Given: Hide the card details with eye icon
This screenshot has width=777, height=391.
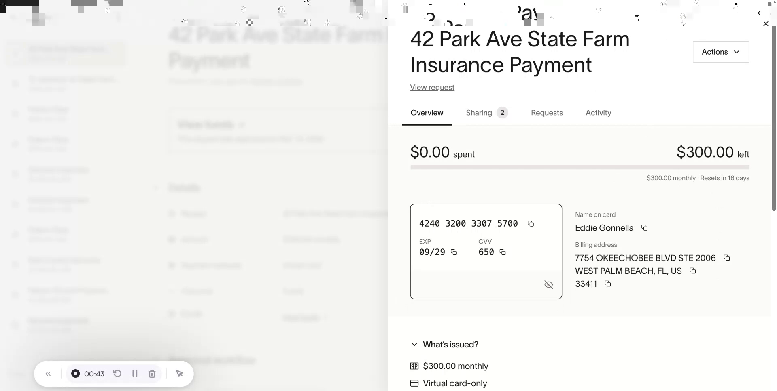Looking at the screenshot, I should (549, 285).
